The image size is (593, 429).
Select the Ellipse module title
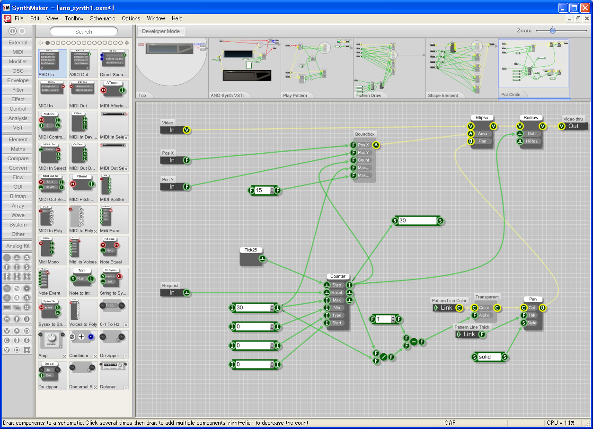tap(482, 117)
